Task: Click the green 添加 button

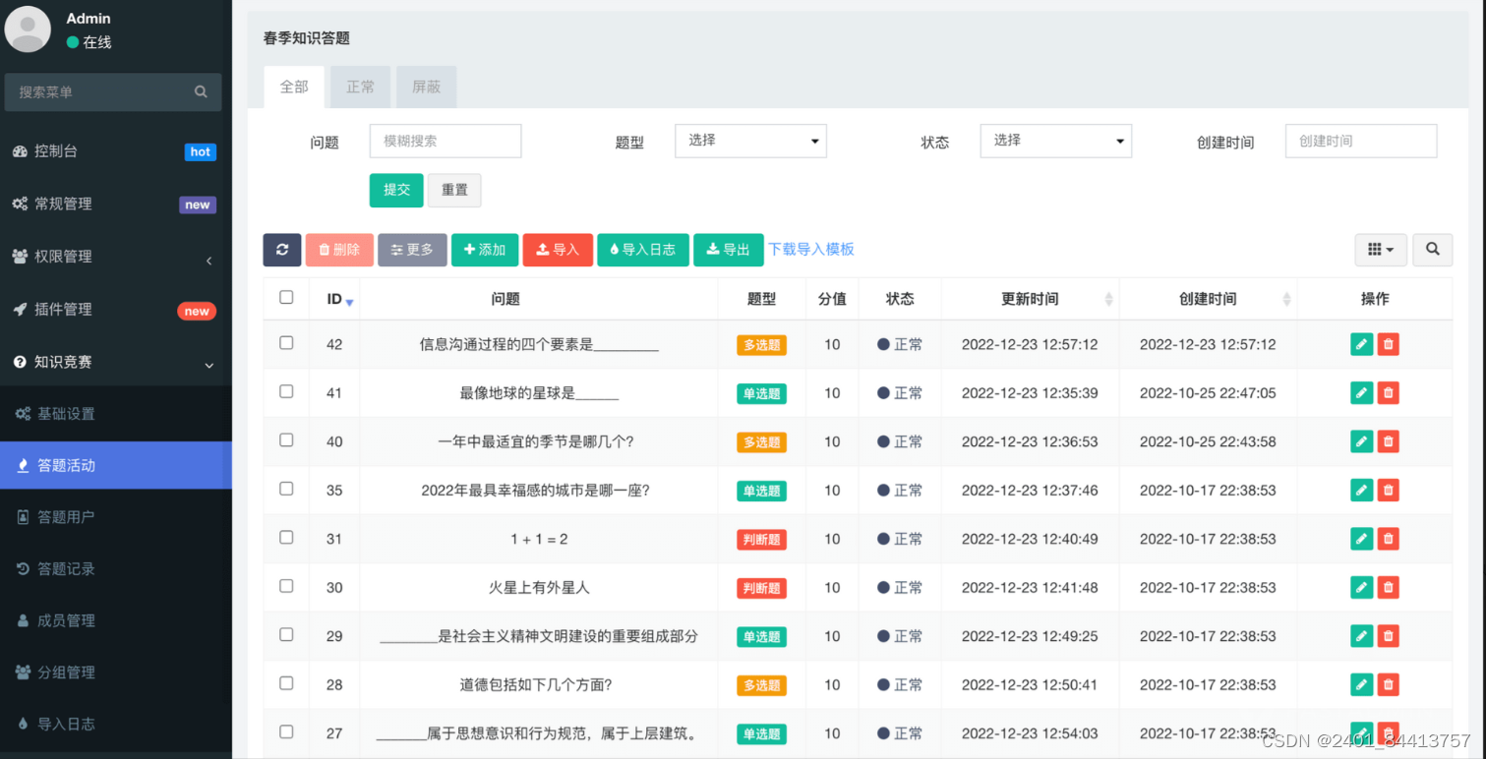Action: pos(485,250)
